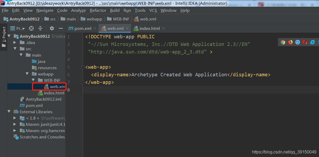Expand Maven: org.hamcrest library arrow
Screen dimensions: 319x157
point(15,131)
